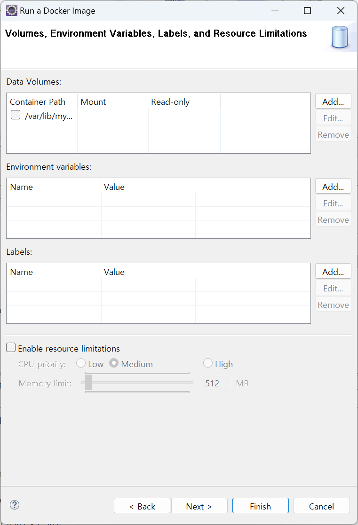Check the /var/lib/my... volume checkbox

coord(16,115)
